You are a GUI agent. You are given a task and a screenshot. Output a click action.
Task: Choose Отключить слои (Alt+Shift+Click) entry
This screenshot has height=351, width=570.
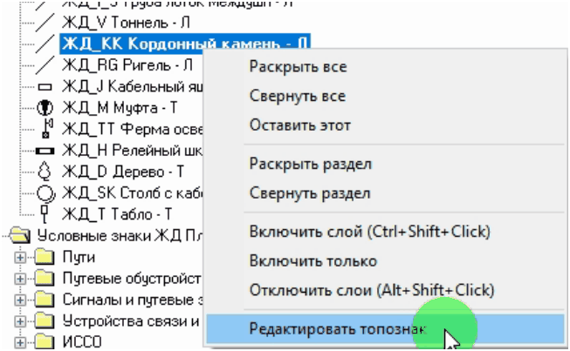pos(371,289)
